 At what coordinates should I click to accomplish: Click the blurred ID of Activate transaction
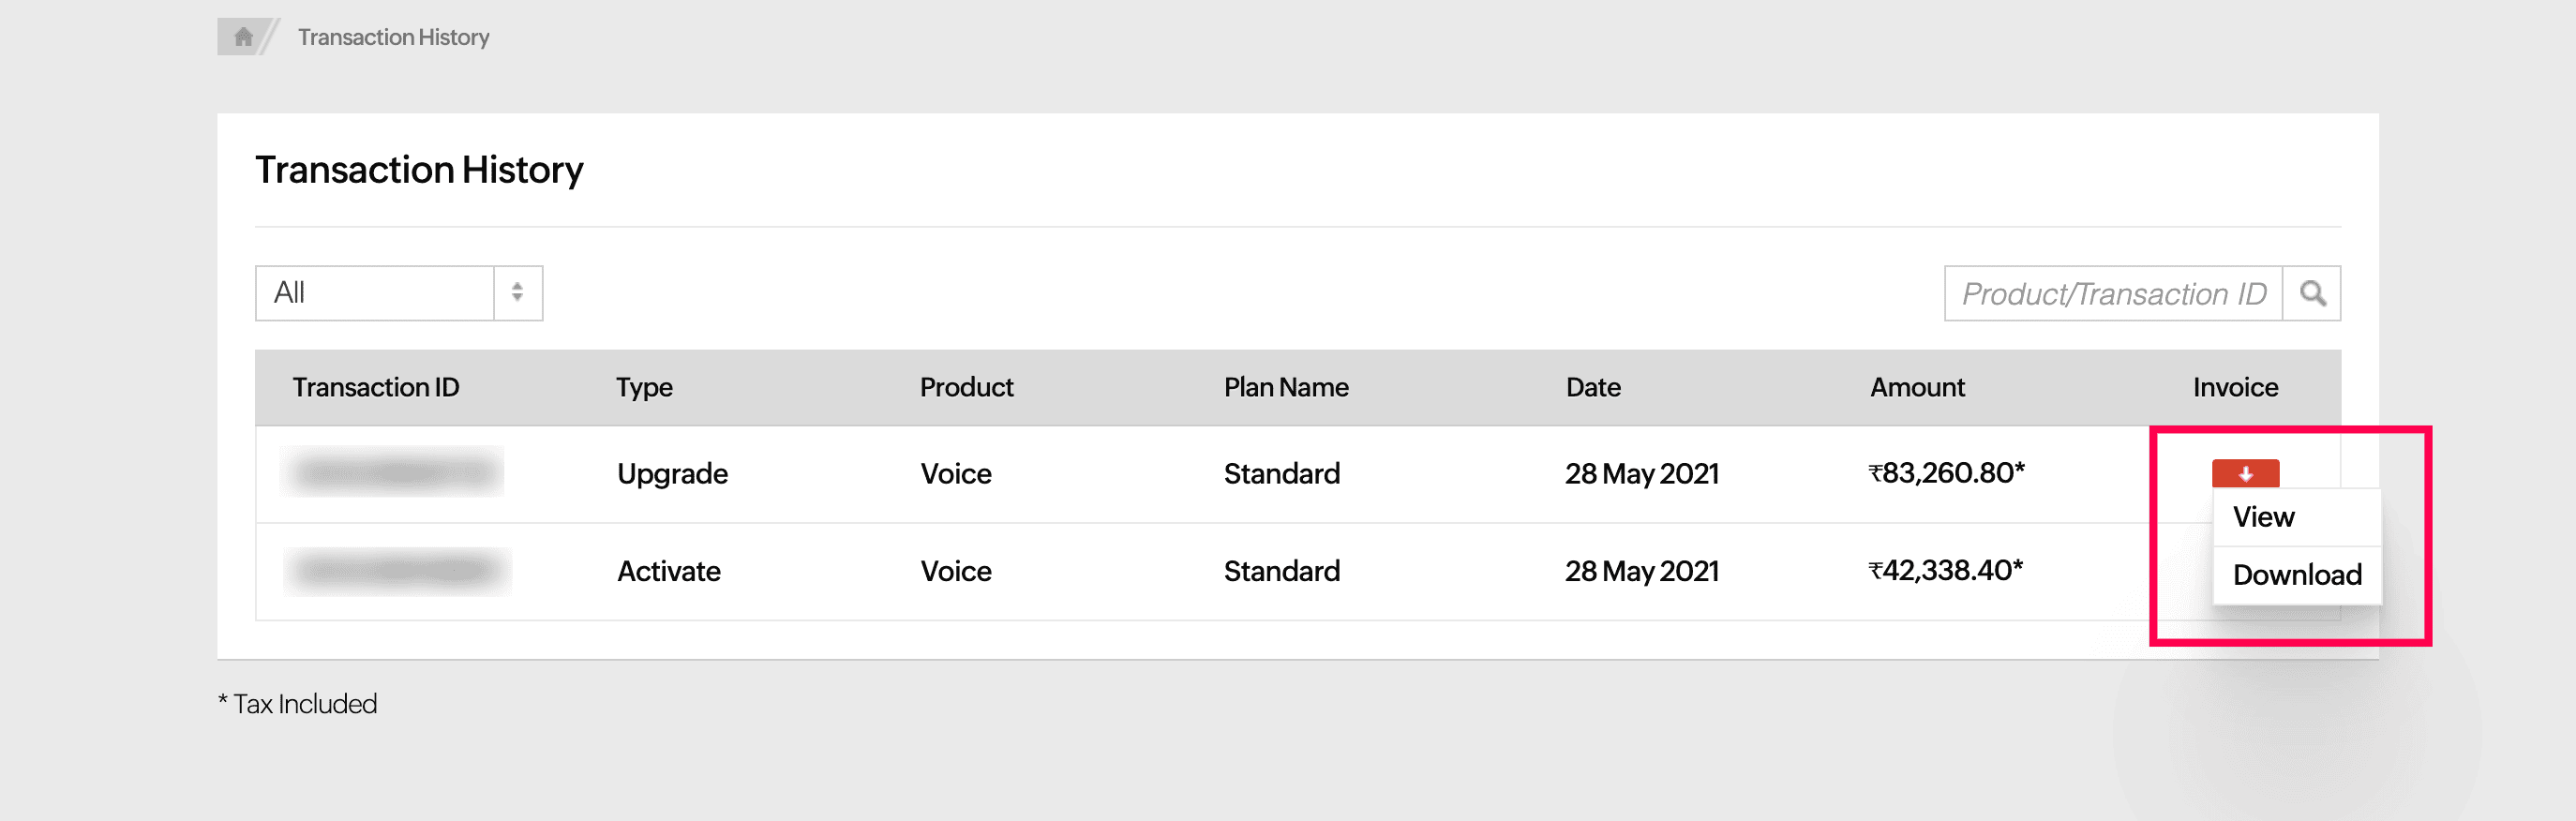click(x=397, y=571)
